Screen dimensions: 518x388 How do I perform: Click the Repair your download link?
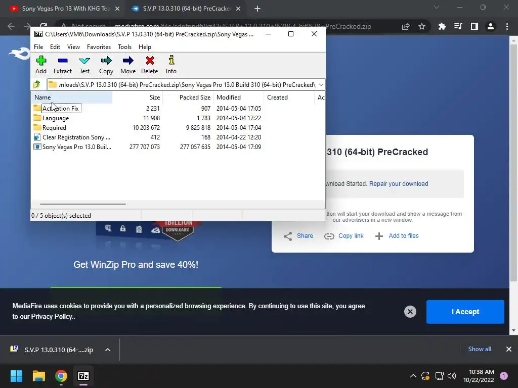399,184
